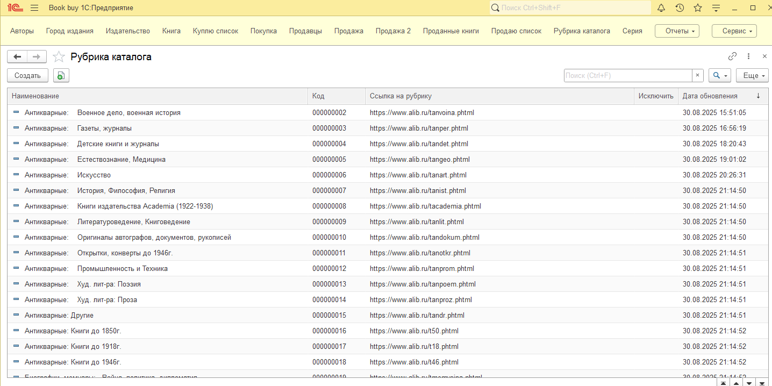Add Рубрика каталога to favorites star
Viewport: 772px width, 386px height.
pos(59,57)
